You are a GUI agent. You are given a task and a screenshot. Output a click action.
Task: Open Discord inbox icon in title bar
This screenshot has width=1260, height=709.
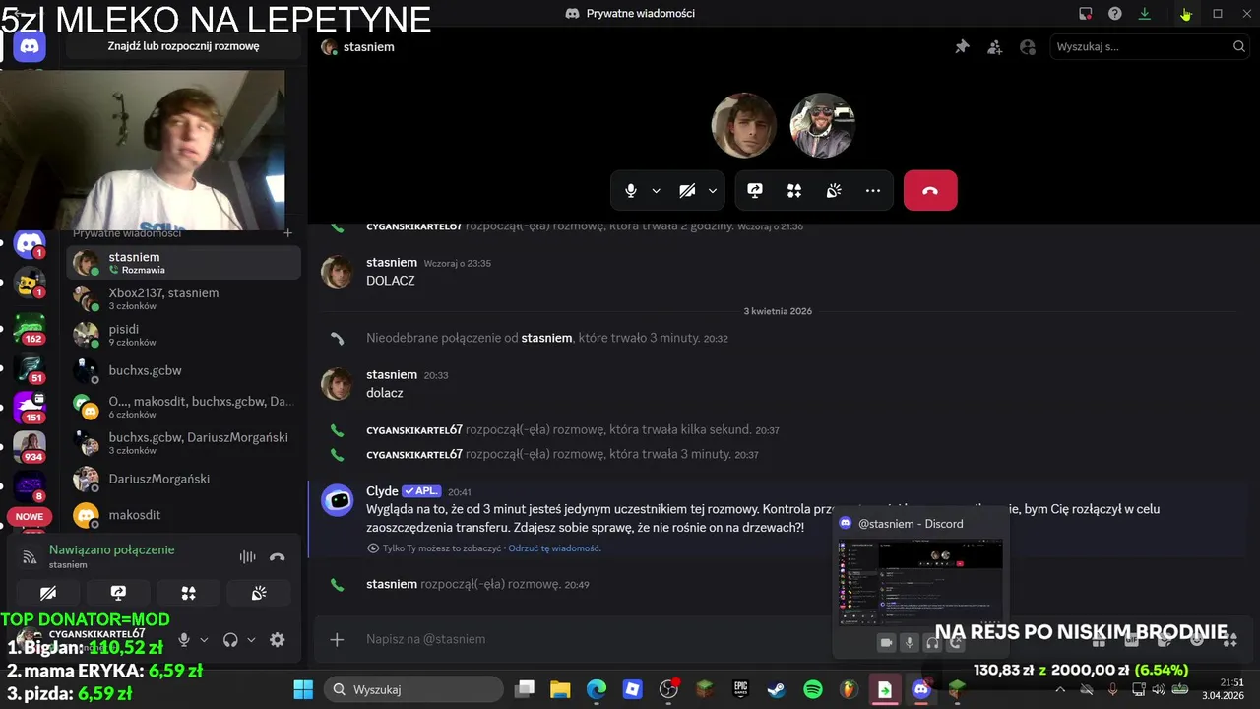coord(1086,14)
